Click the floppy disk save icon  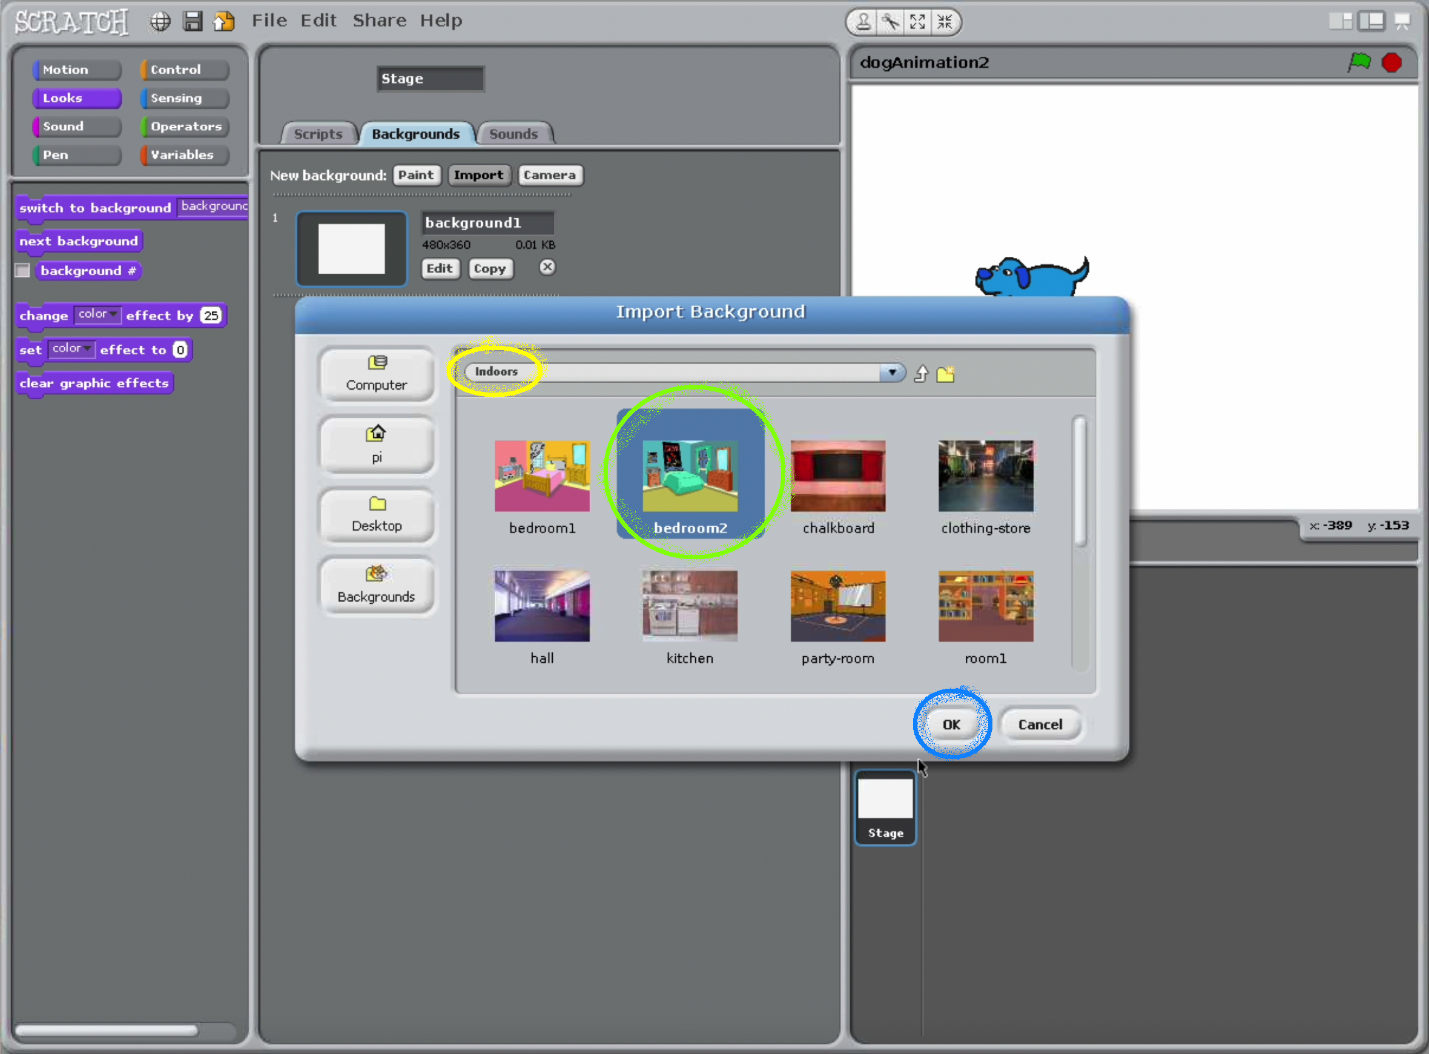click(x=192, y=22)
